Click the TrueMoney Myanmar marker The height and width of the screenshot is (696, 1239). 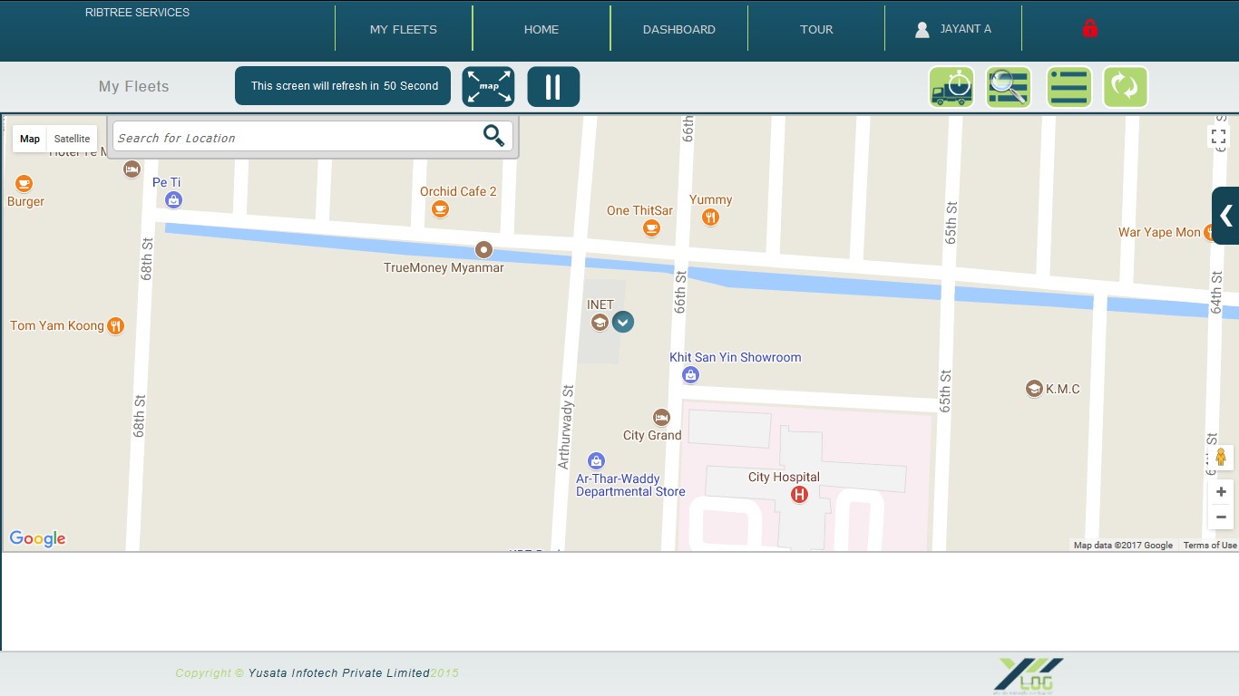click(x=484, y=249)
